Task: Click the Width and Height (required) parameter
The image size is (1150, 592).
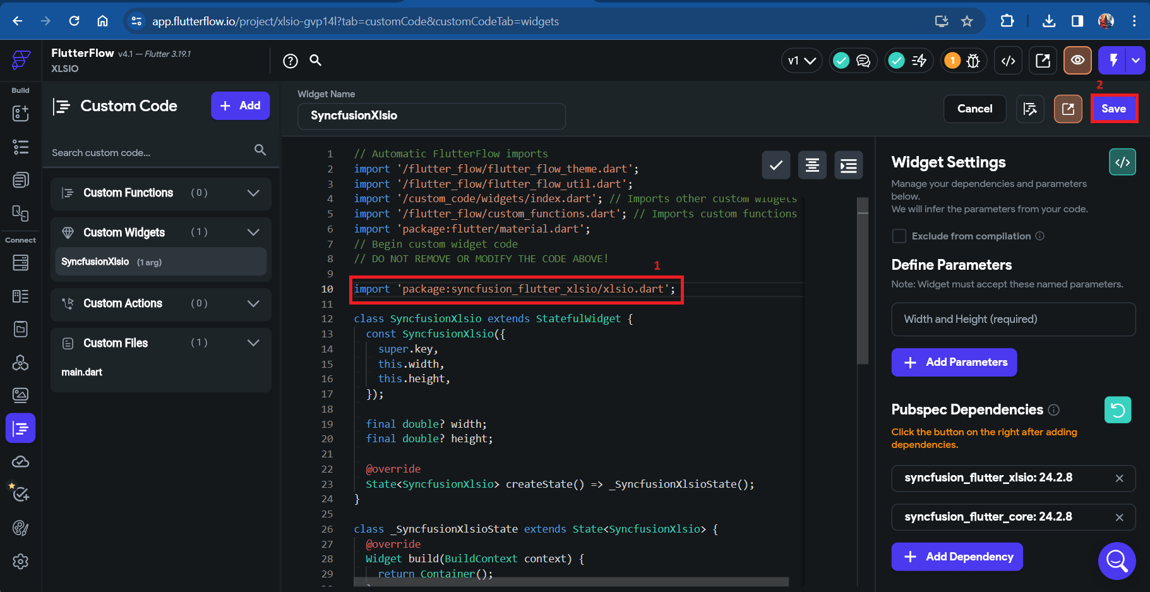Action: tap(1013, 319)
